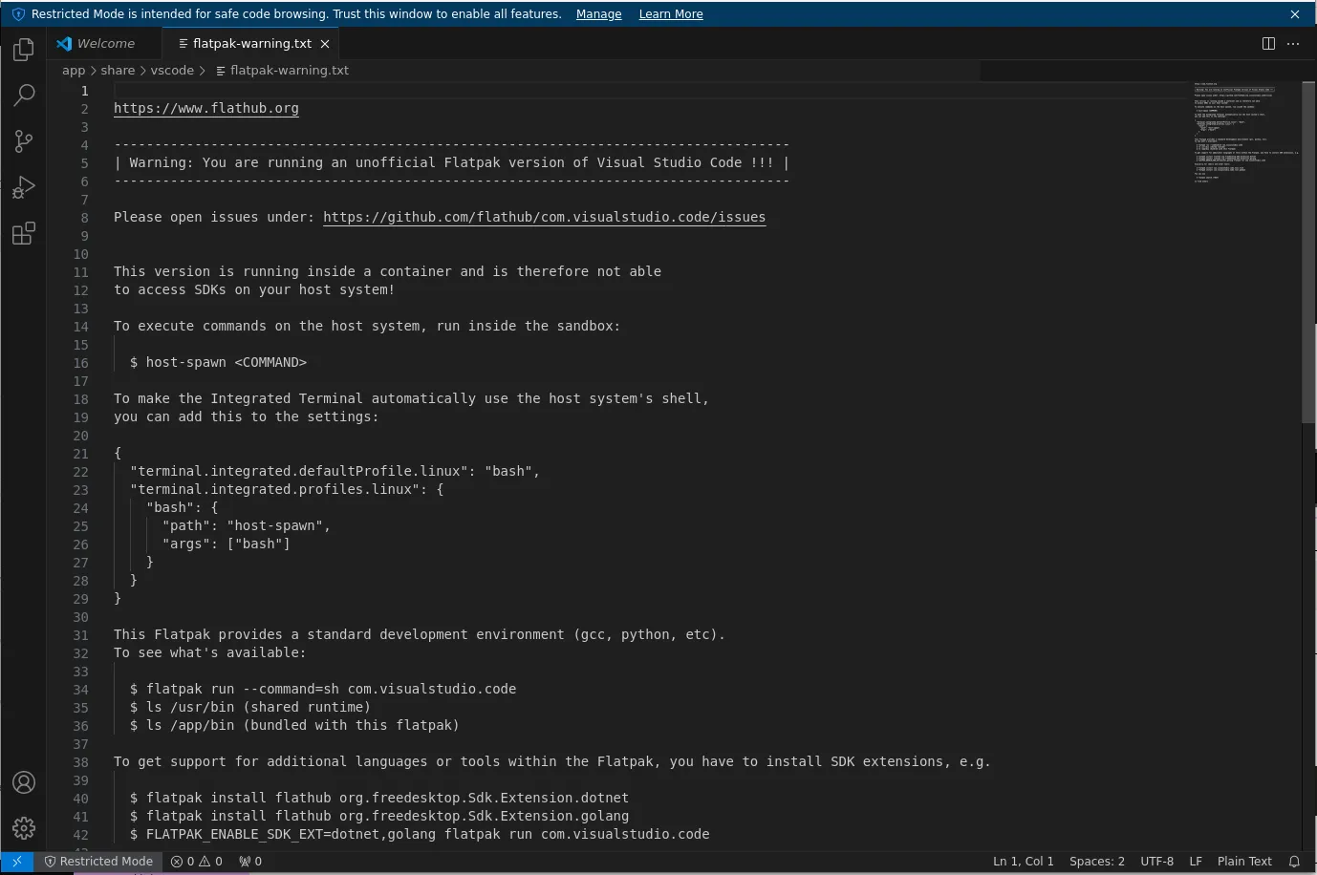The height and width of the screenshot is (875, 1317).
Task: Click the '$ host-spawn <COMMAND>' line
Action: 218,362
